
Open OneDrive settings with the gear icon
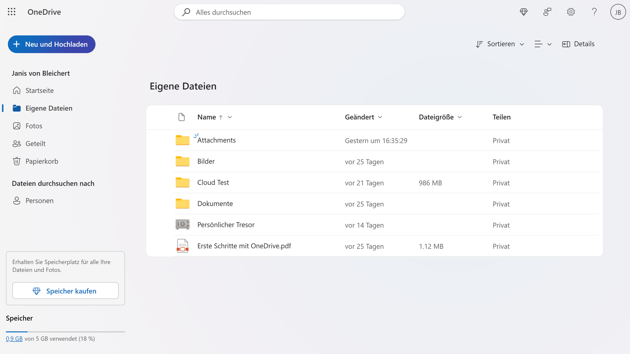pos(571,12)
